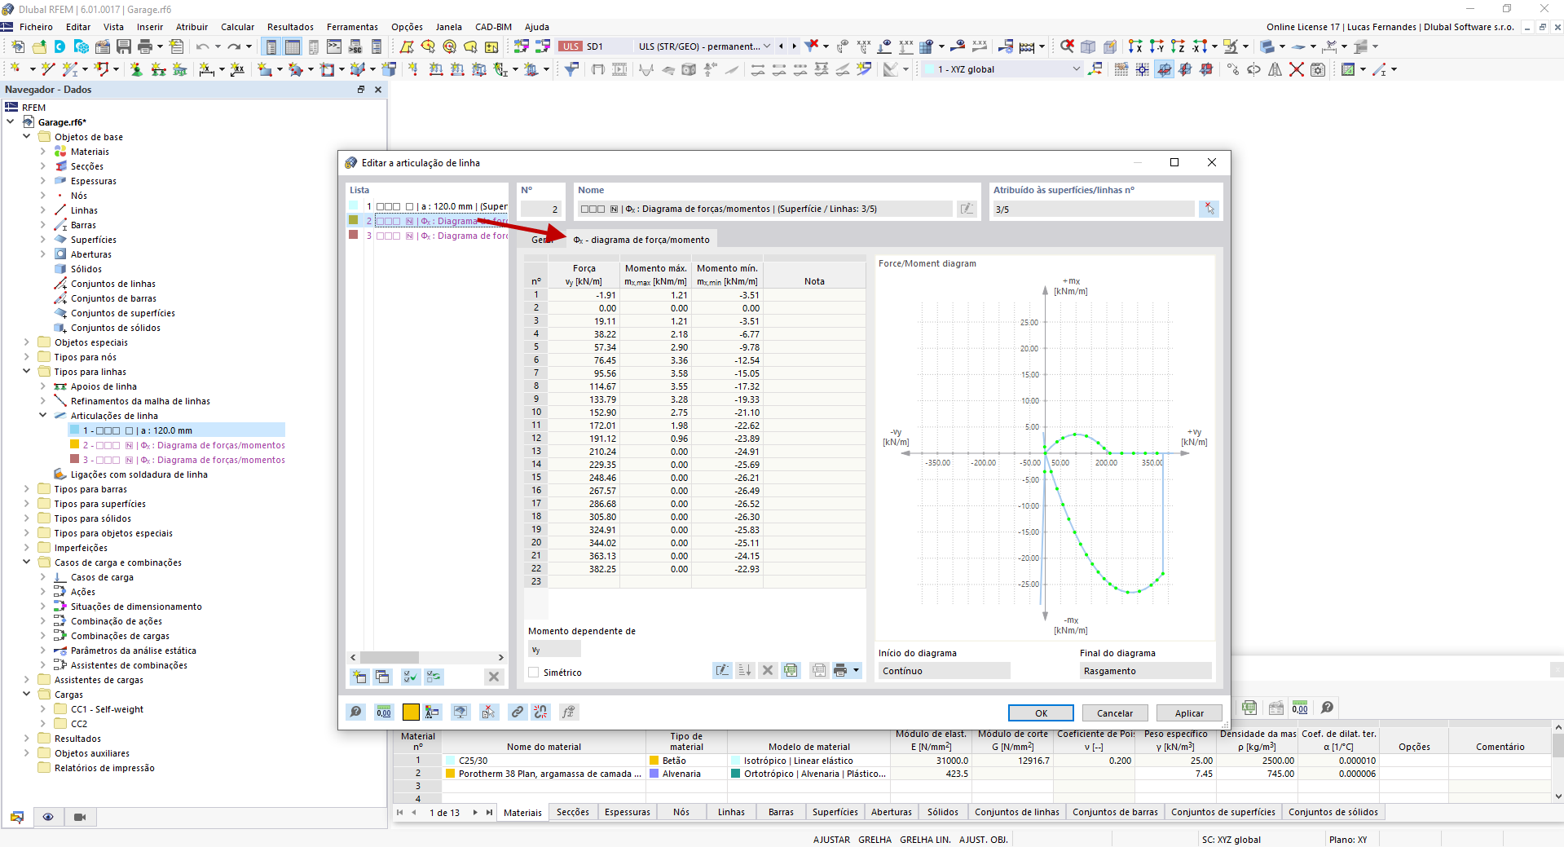Collapse Articulações de linha tree node
1564x847 pixels.
pos(43,416)
